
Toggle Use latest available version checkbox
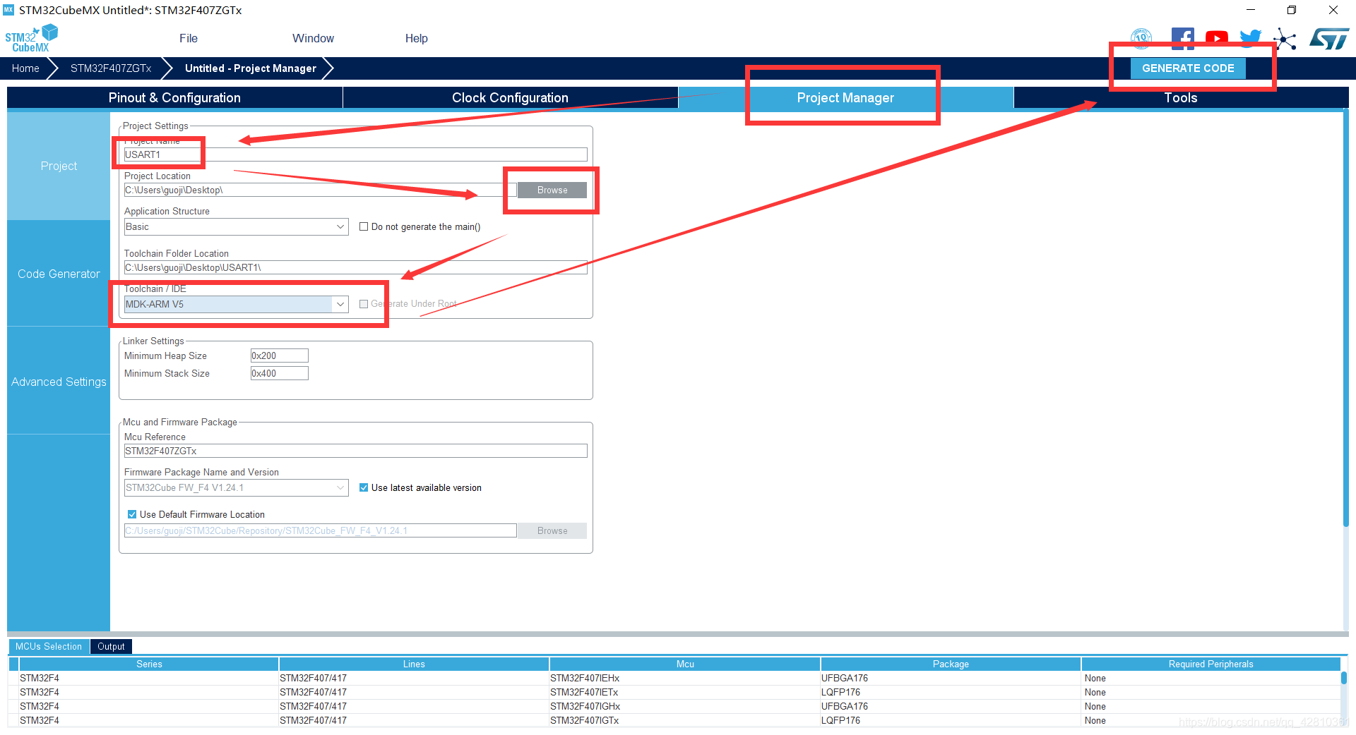(364, 487)
